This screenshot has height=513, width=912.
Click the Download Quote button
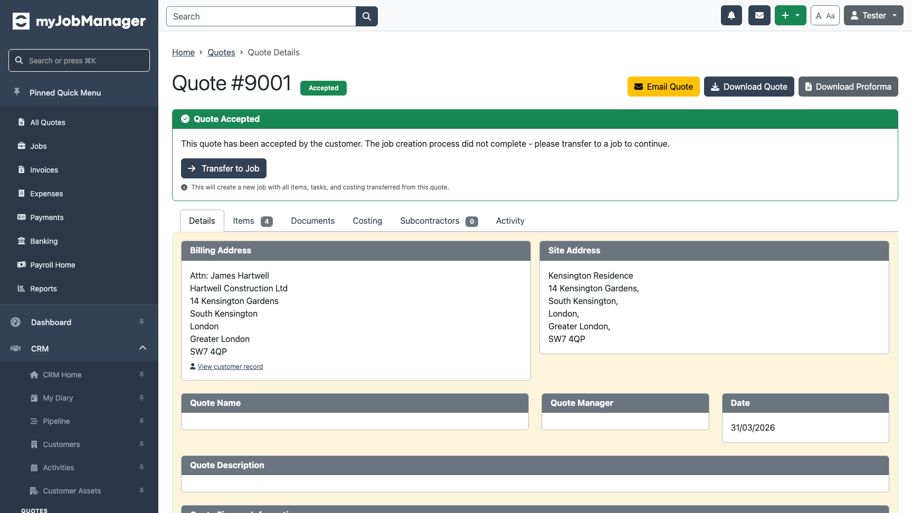point(749,87)
